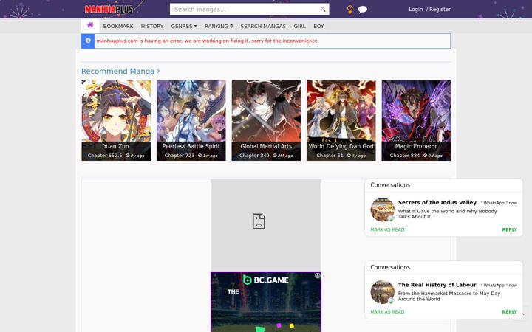Image resolution: width=532 pixels, height=332 pixels.
Task: Expand the GENRES dropdown
Action: point(184,26)
